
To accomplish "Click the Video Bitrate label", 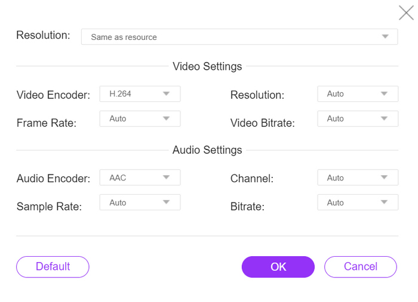I will pyautogui.click(x=263, y=123).
